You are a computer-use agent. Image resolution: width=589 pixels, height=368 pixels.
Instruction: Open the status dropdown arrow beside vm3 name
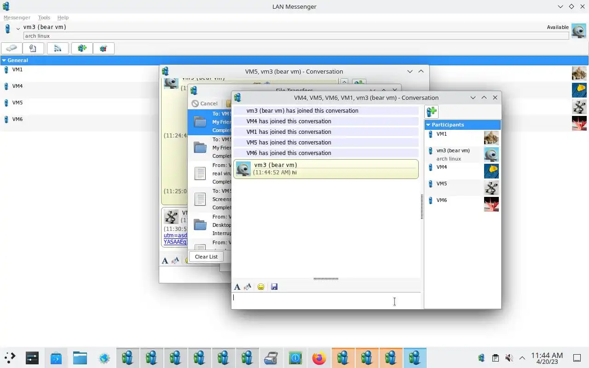[18, 29]
